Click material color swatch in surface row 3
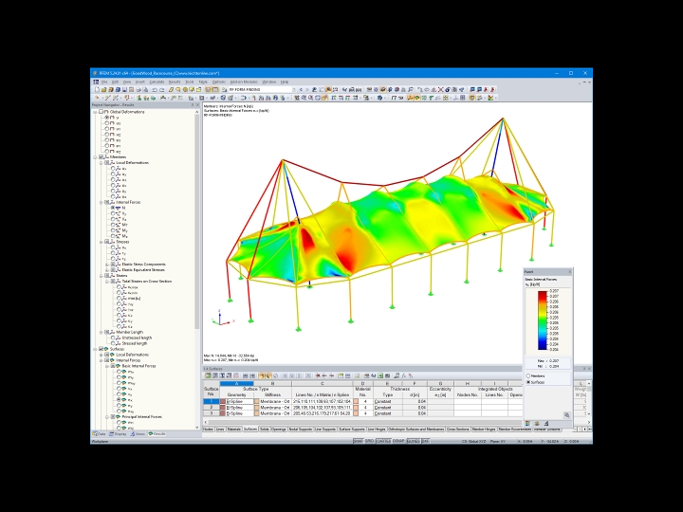This screenshot has height=512, width=683. tap(356, 413)
